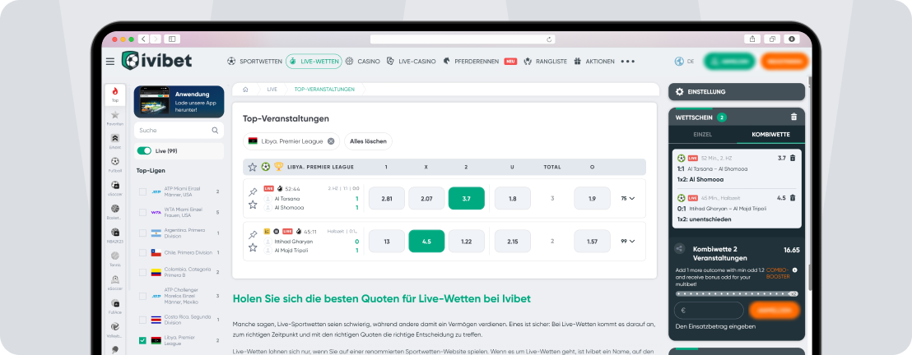Viewport: 912px width, 355px height.
Task: Click Alles löschen button
Action: (x=368, y=141)
